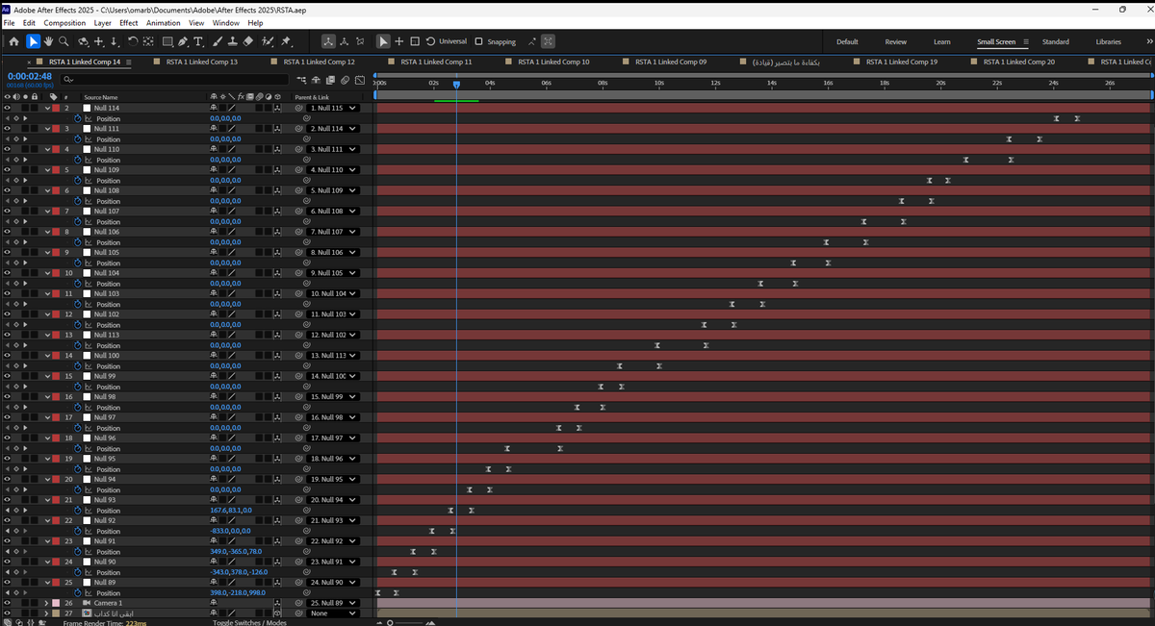This screenshot has height=626, width=1155.
Task: Expand the Camera 1 layer properties
Action: coord(46,603)
